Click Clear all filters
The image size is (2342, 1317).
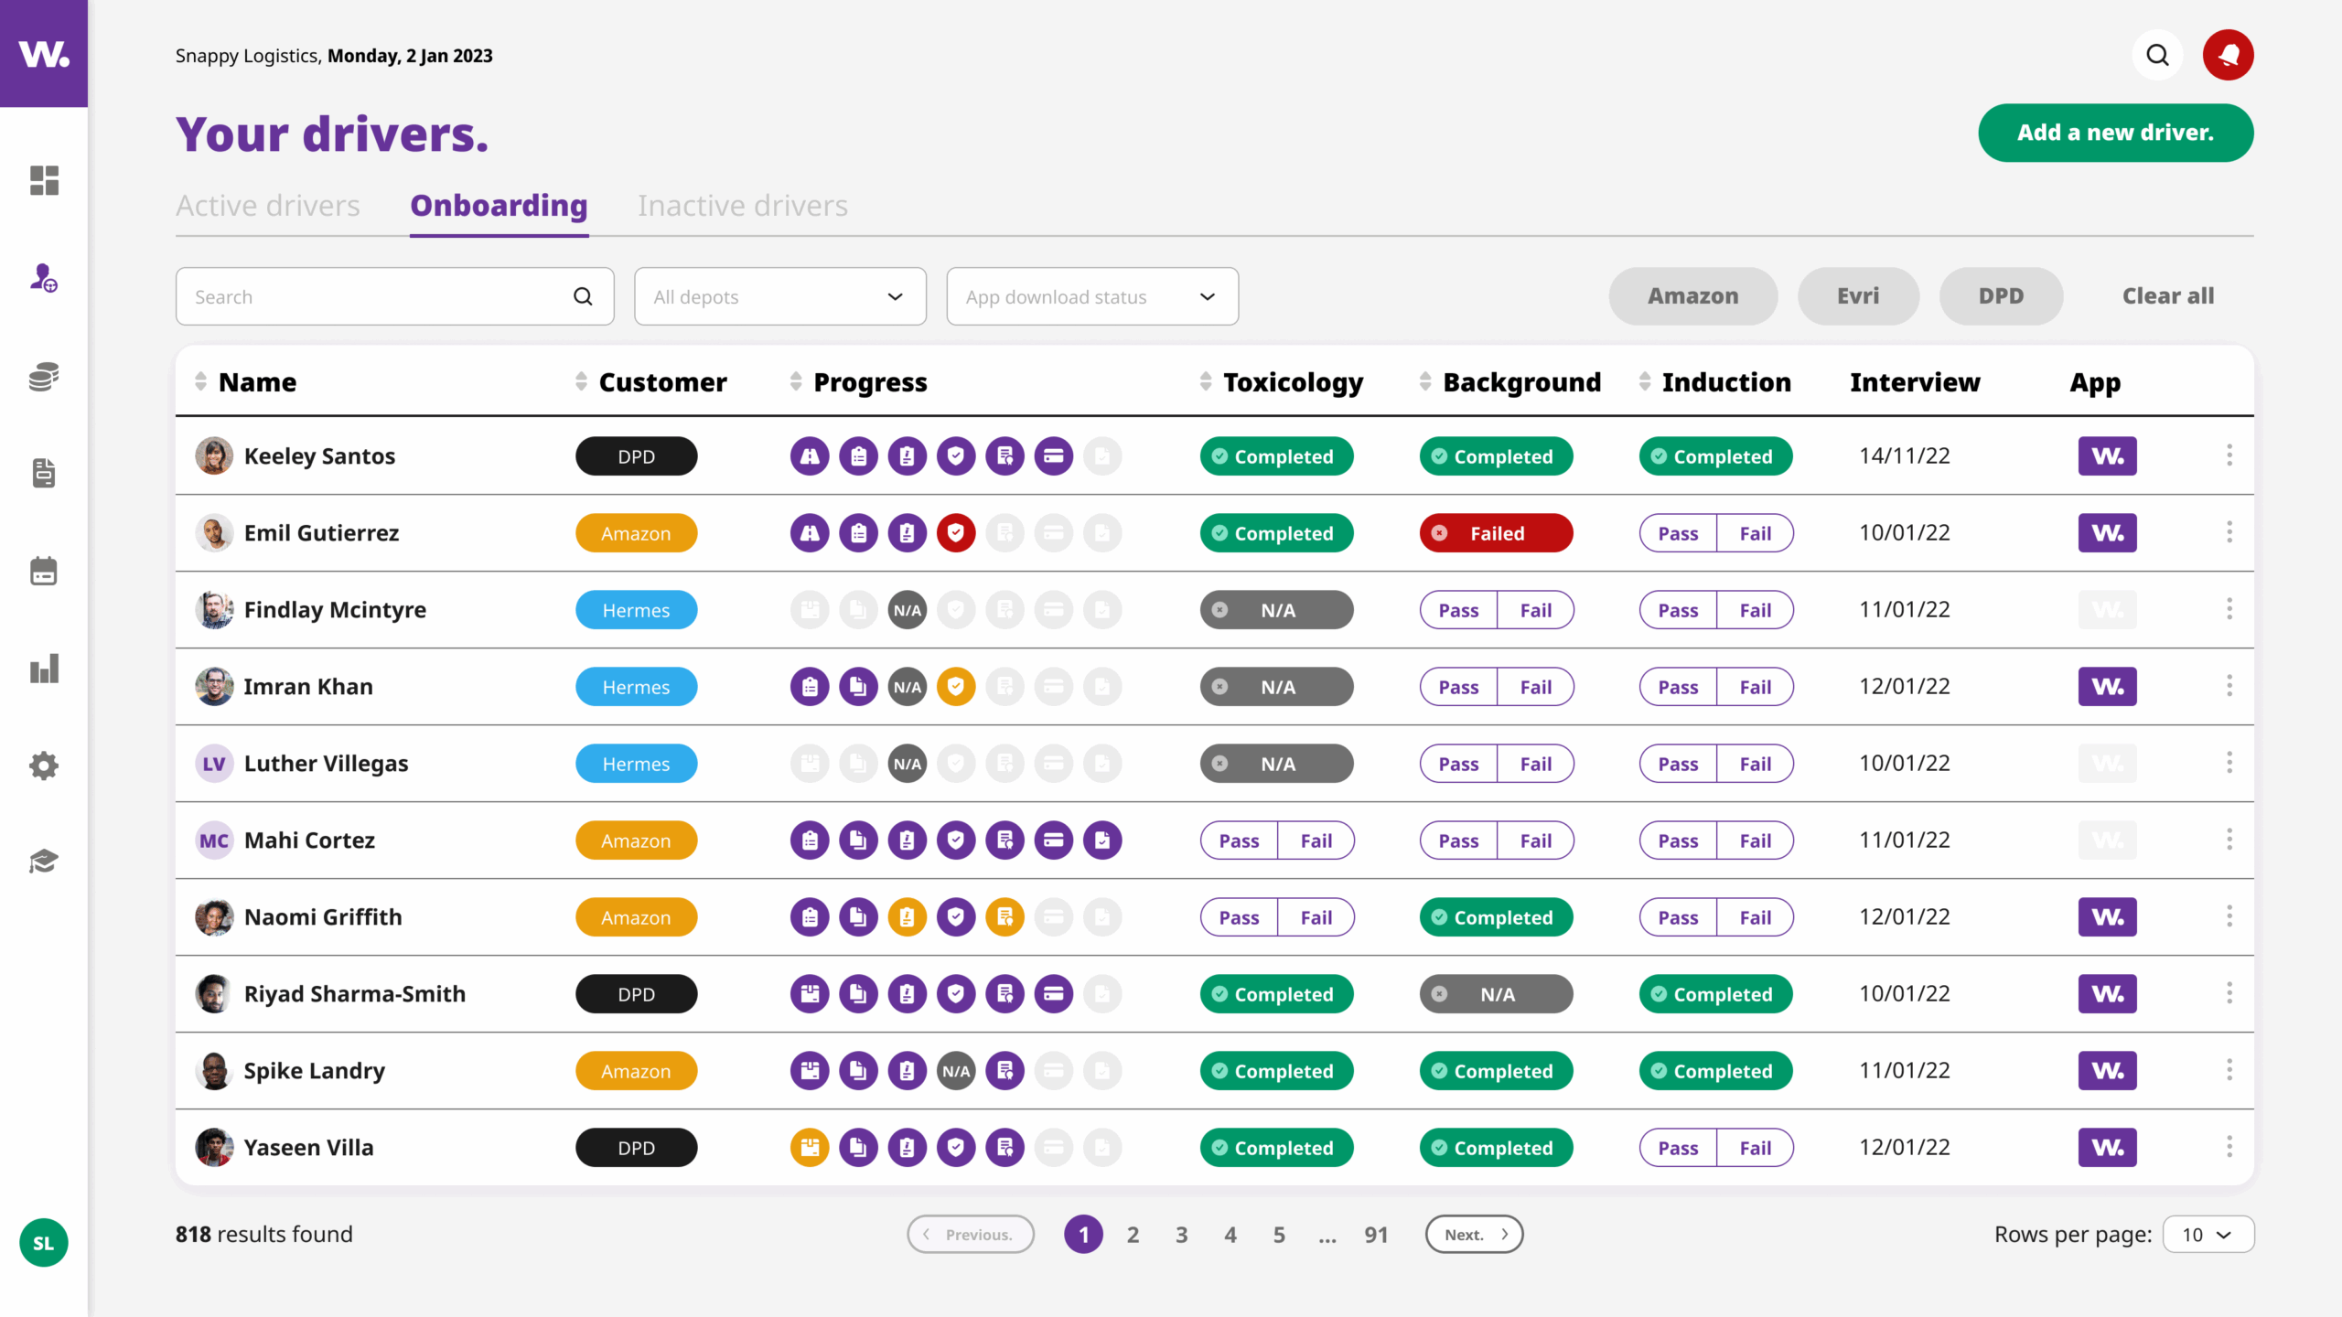pos(2168,296)
